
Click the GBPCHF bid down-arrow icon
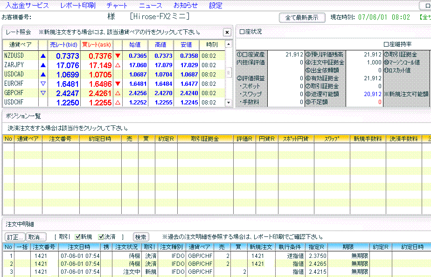point(43,93)
